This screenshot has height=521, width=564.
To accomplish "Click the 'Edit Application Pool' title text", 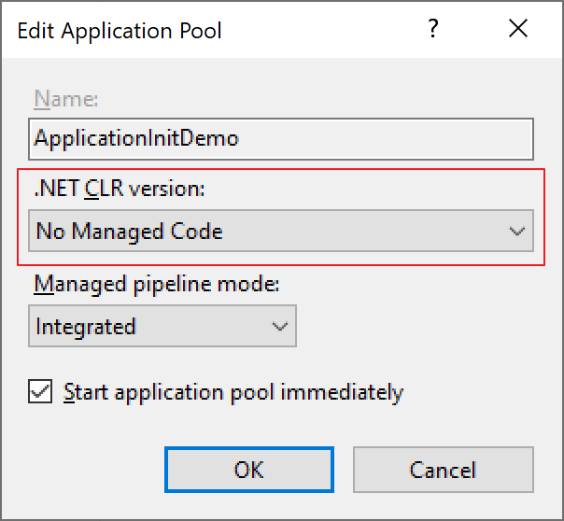I will (120, 32).
